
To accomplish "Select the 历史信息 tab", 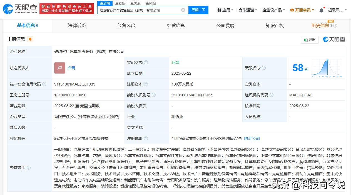I will tap(320, 26).
